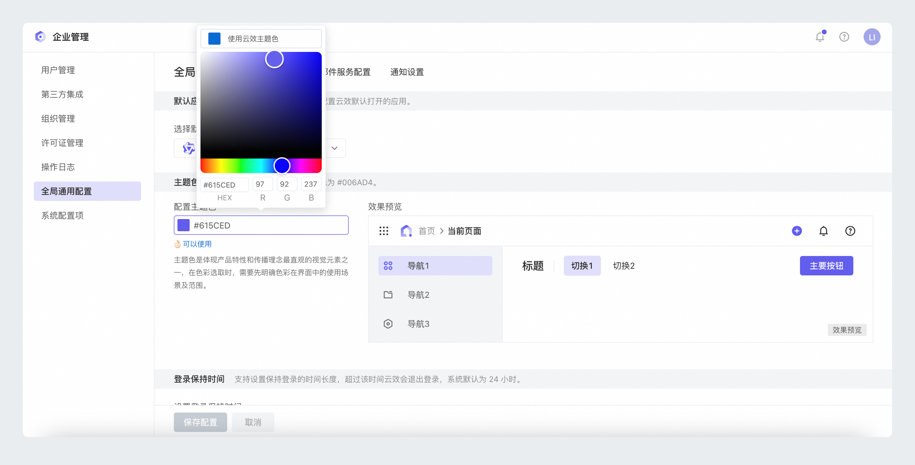The width and height of the screenshot is (915, 465).
Task: Click the enterprise management hexagon logo
Action: (x=40, y=36)
